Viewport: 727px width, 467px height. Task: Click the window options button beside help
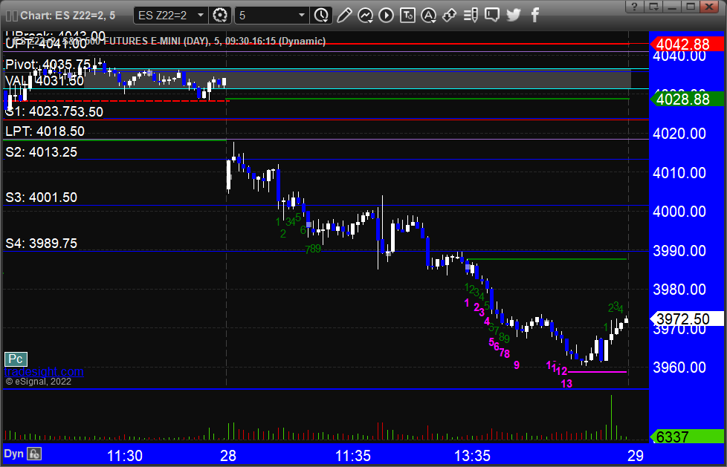coord(654,7)
